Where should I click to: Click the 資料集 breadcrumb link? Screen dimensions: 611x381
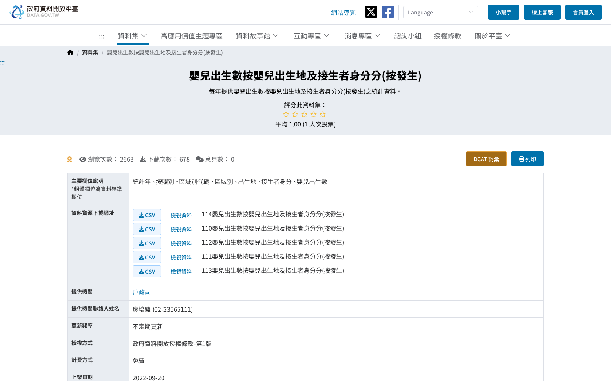coord(90,53)
